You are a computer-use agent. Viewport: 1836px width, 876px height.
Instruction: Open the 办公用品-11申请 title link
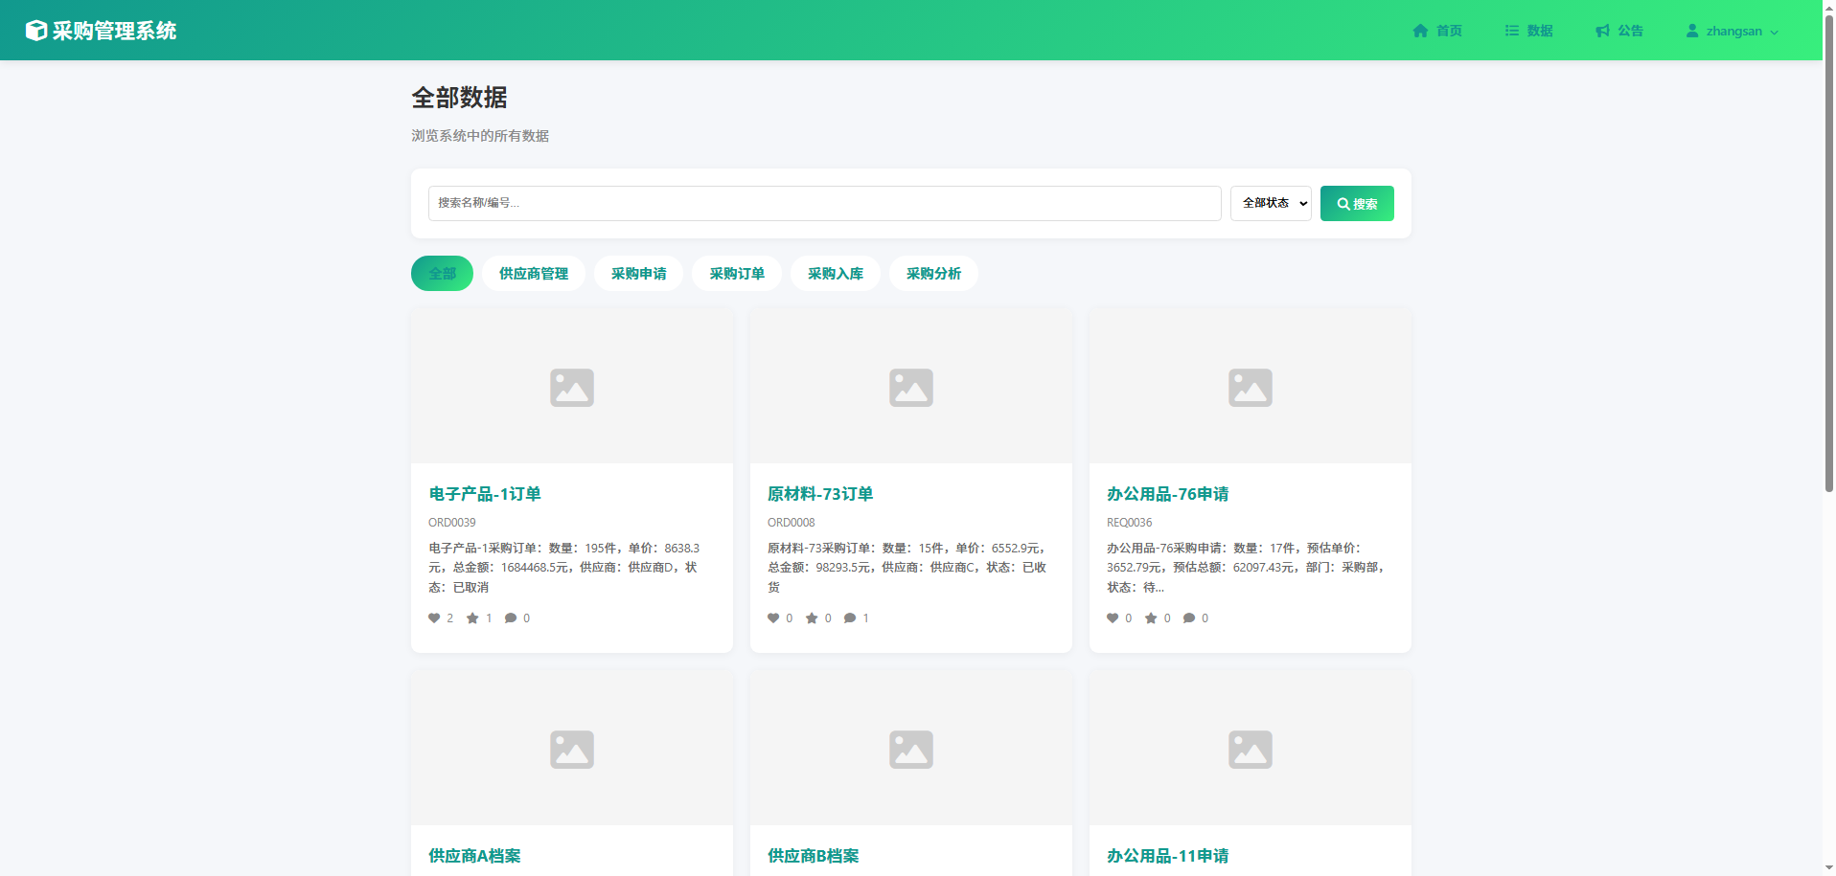[x=1167, y=856]
